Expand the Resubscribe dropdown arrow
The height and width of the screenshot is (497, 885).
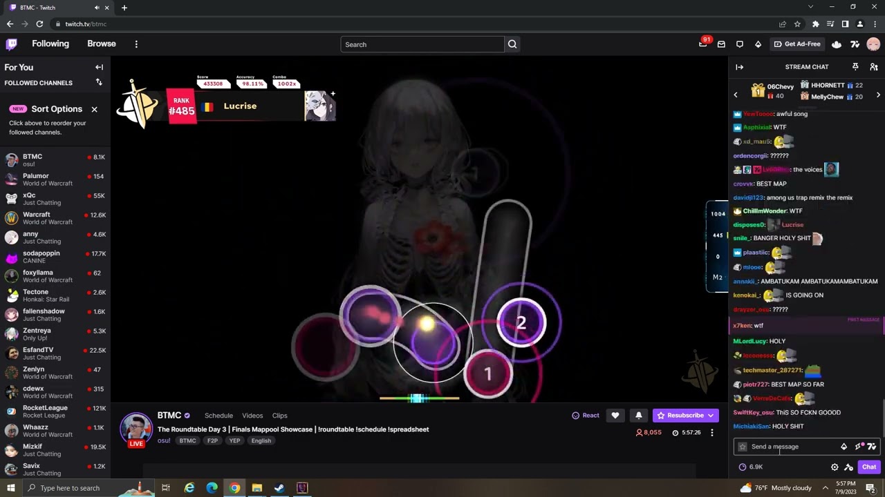[x=710, y=416]
